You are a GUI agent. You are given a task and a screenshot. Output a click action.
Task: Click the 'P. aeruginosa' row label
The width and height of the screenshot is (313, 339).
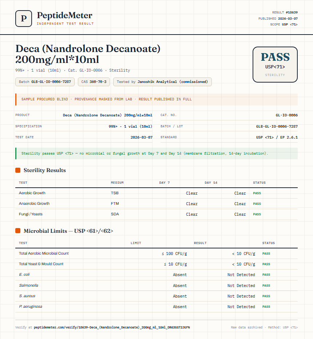coord(31,307)
